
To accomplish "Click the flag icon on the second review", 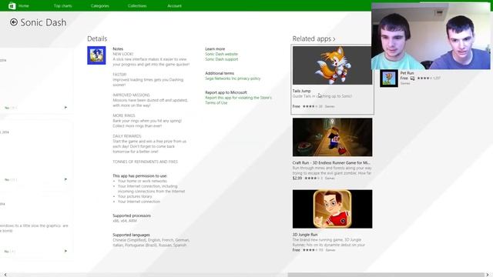I will pyautogui.click(x=65, y=179).
